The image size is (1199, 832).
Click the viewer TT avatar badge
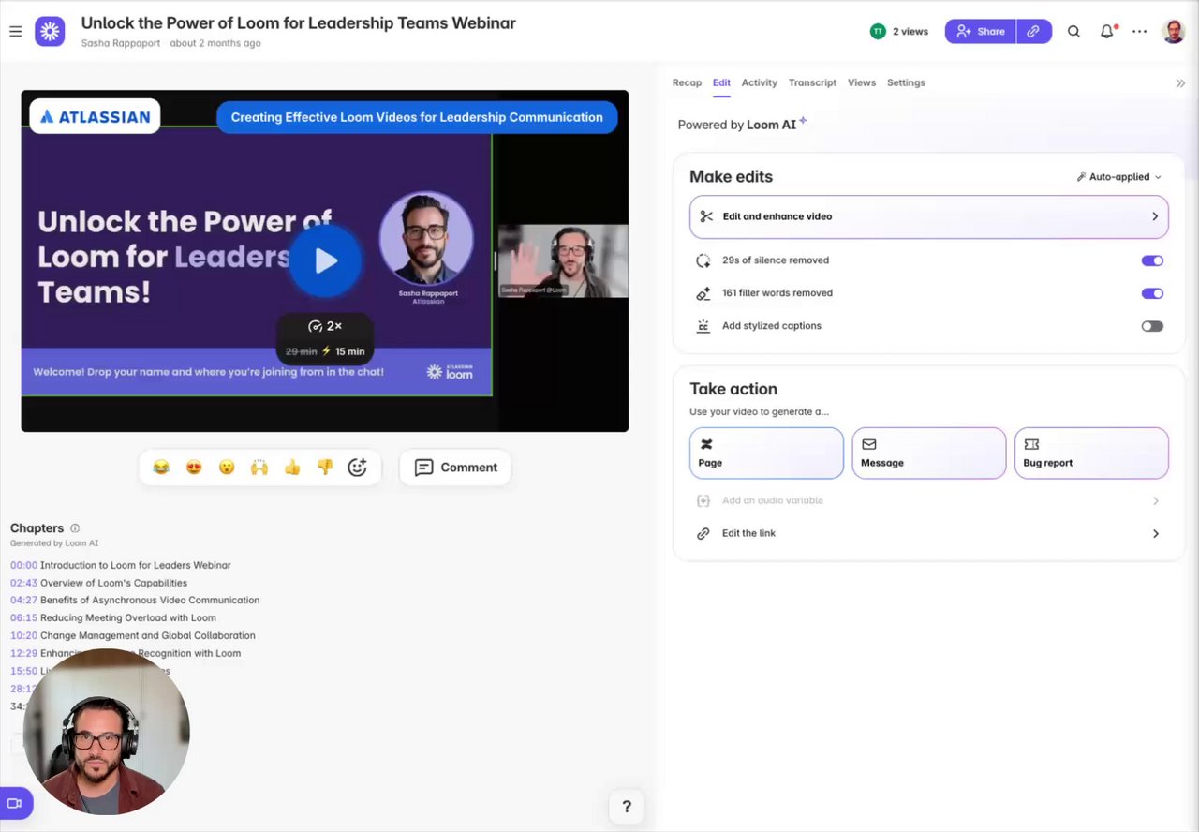[878, 31]
